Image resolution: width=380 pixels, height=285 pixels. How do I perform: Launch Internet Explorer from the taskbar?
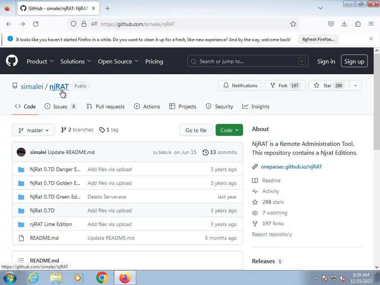[33, 278]
